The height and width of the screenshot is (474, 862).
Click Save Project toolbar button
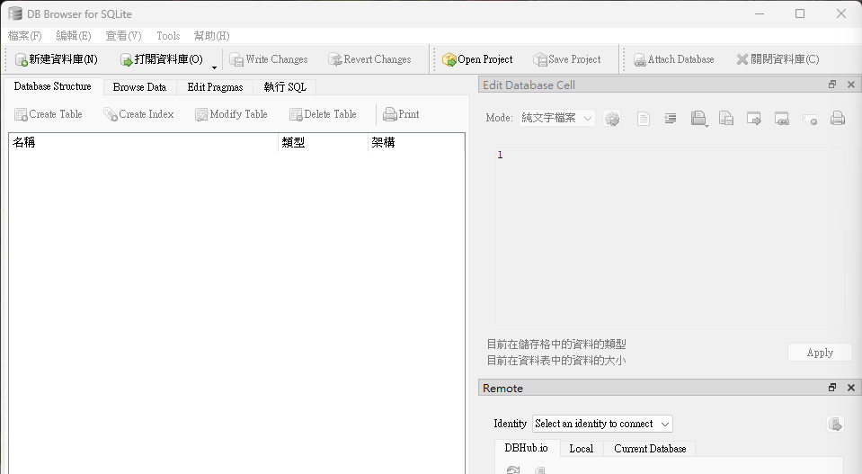567,59
